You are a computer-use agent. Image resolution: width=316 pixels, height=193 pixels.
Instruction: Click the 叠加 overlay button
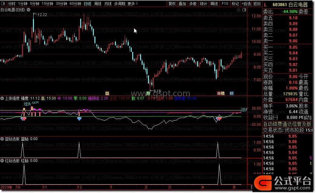click(183, 4)
